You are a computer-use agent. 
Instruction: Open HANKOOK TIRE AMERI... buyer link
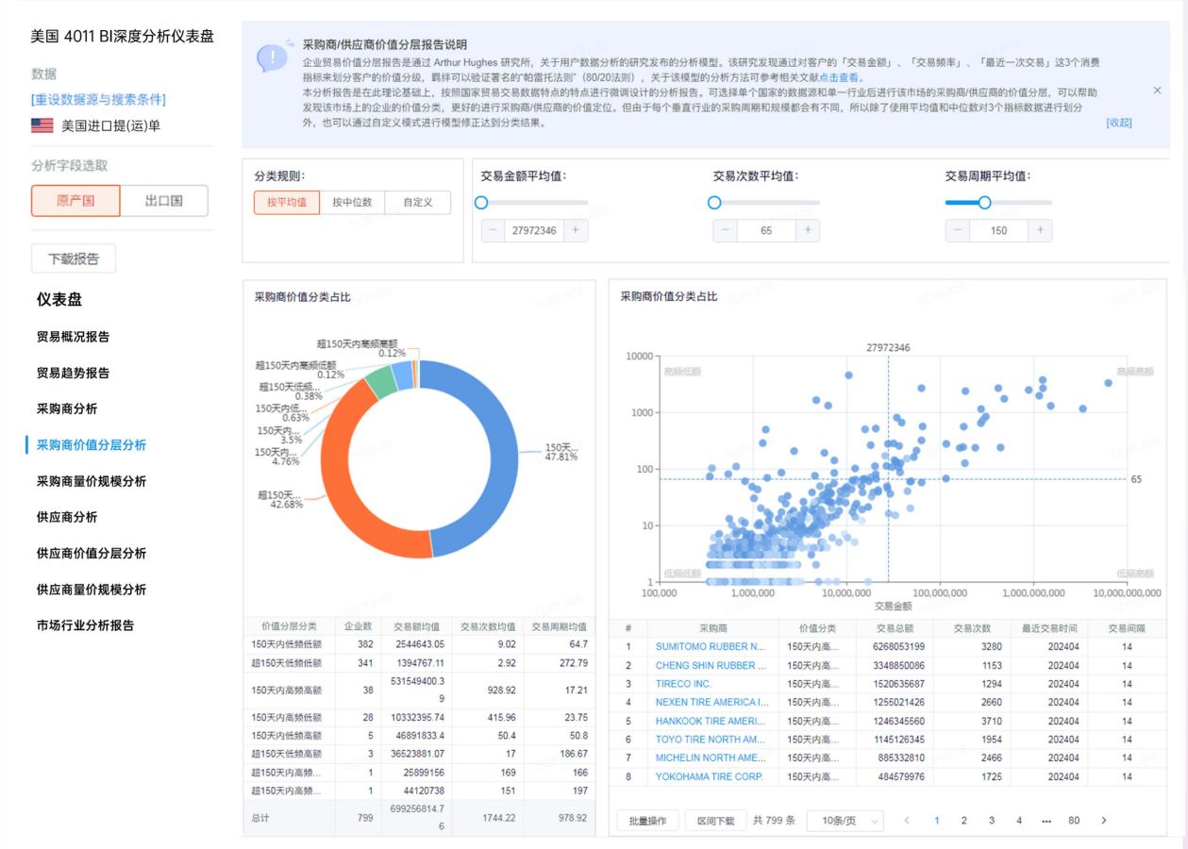(711, 721)
